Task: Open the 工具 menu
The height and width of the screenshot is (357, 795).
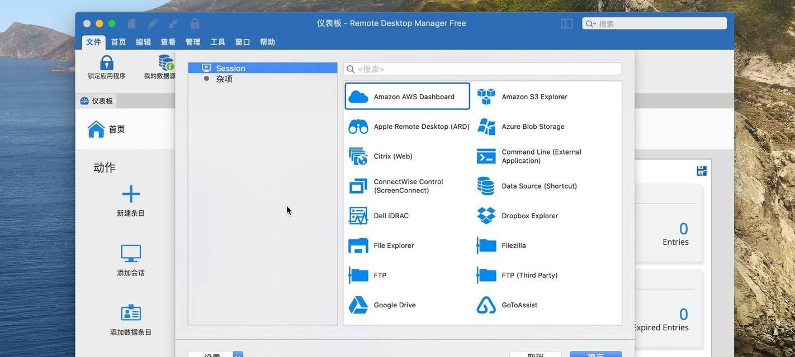Action: pyautogui.click(x=217, y=42)
